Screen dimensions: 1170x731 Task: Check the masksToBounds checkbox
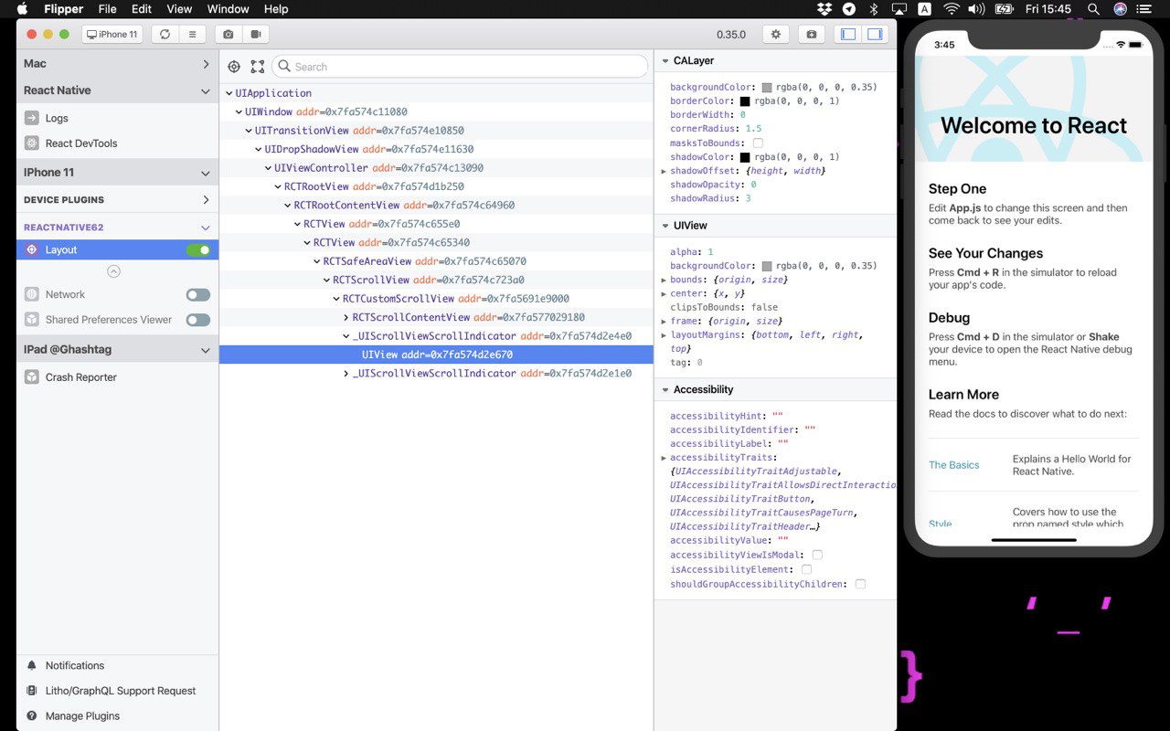pos(758,143)
